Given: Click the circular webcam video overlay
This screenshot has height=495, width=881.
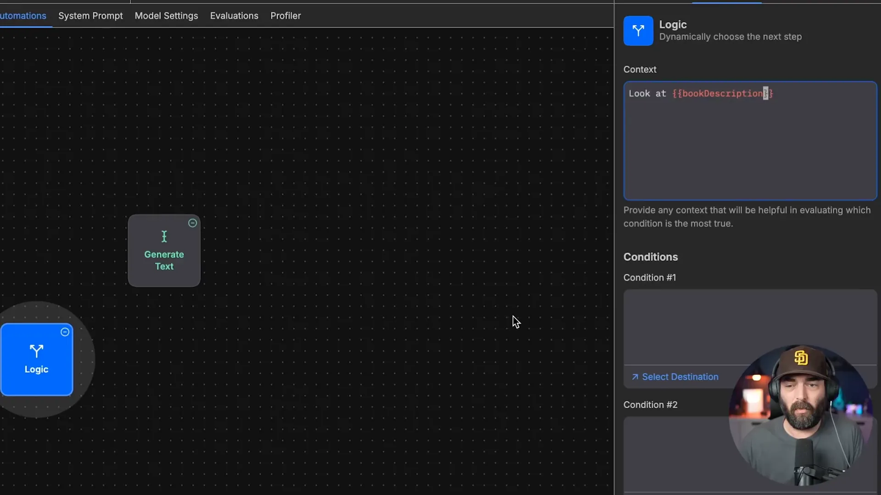Looking at the screenshot, I should (x=801, y=415).
